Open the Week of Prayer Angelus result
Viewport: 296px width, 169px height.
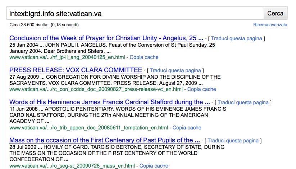[106, 38]
